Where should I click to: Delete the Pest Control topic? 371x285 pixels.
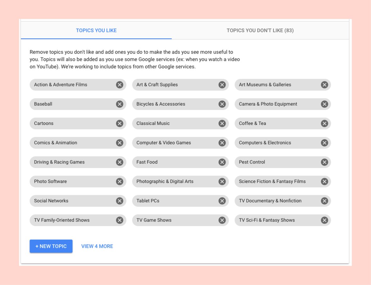(x=324, y=162)
